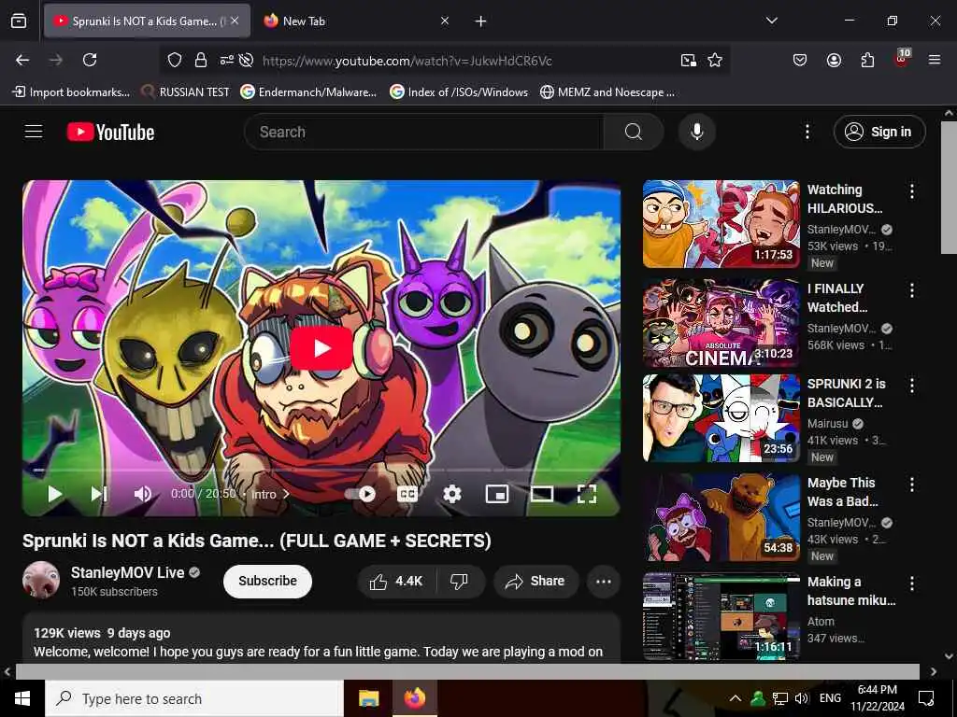
Task: Open options for Maybe This Was a Bad video
Action: (912, 485)
